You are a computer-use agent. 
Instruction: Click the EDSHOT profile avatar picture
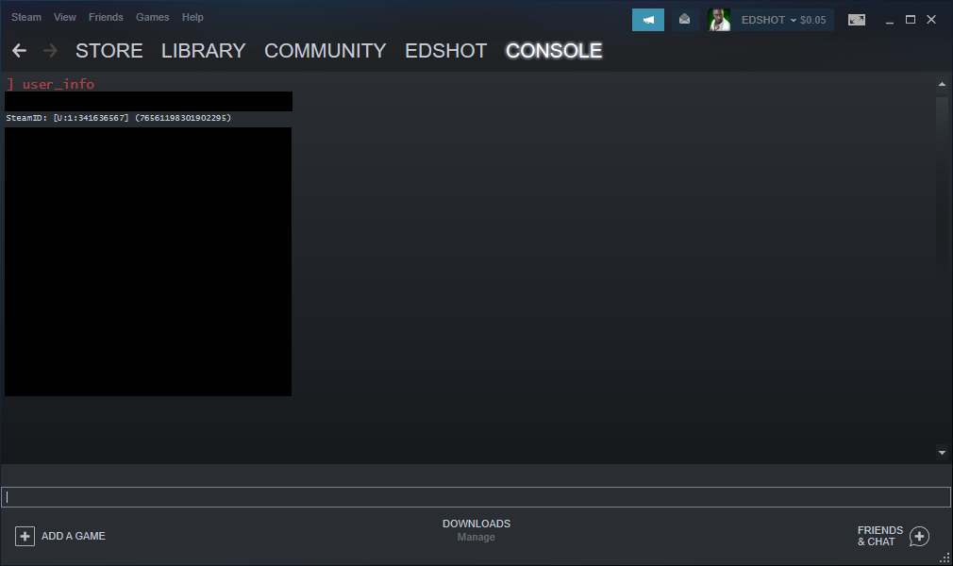pyautogui.click(x=719, y=20)
